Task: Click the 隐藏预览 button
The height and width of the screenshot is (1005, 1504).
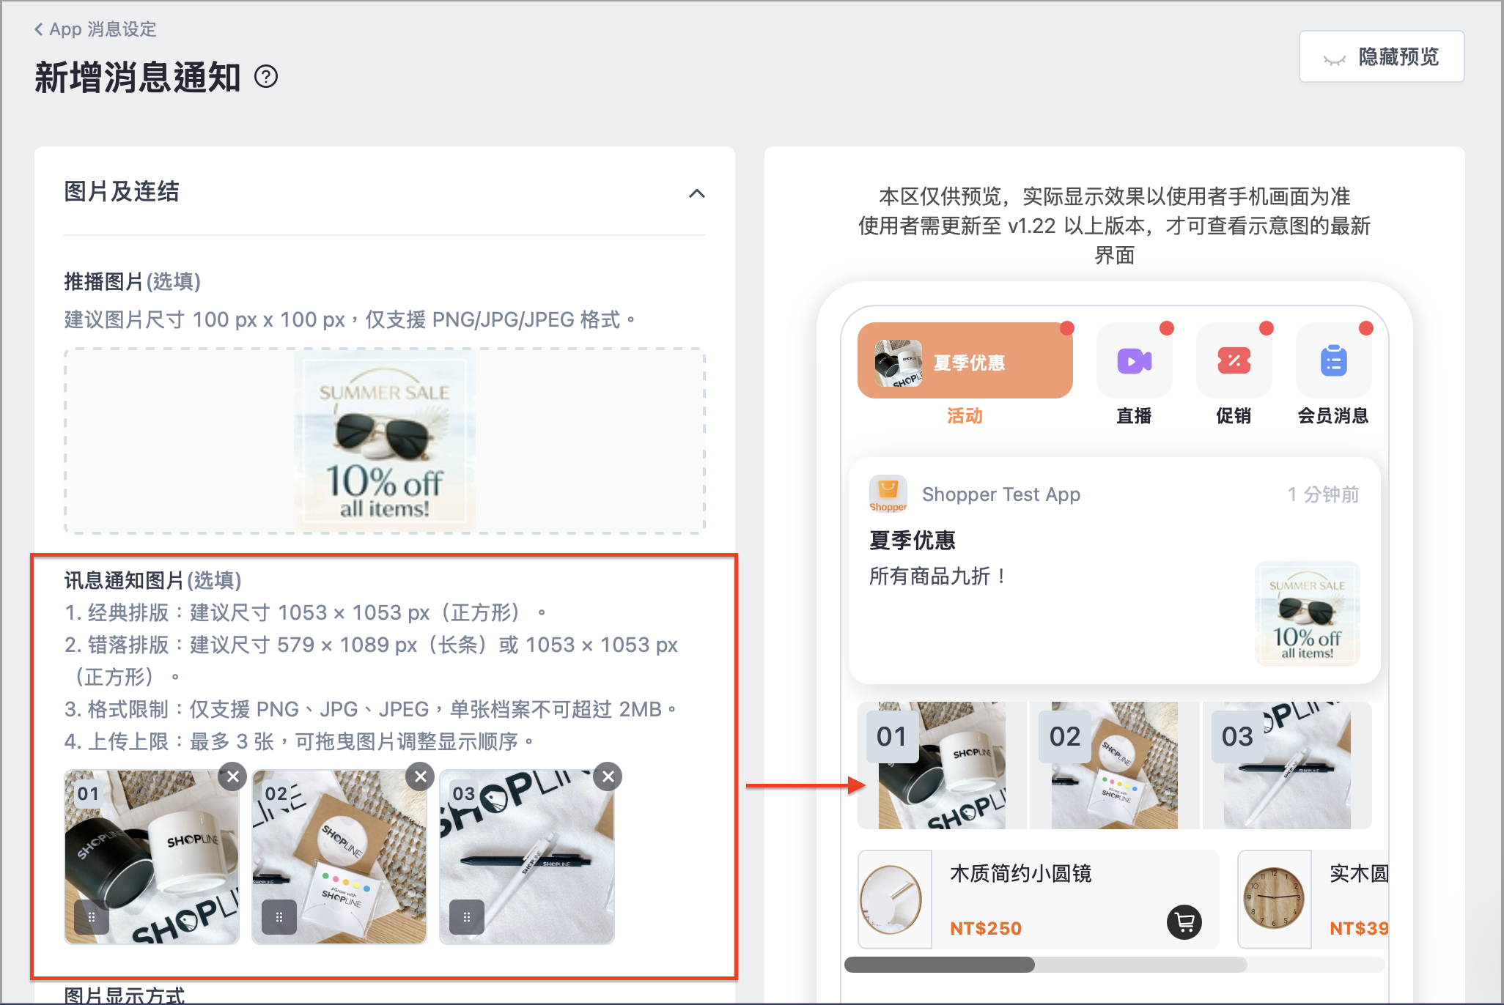Action: click(1381, 56)
